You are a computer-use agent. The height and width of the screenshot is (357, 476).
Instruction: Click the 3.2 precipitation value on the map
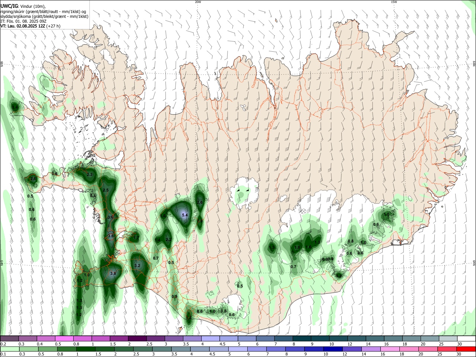point(137,266)
